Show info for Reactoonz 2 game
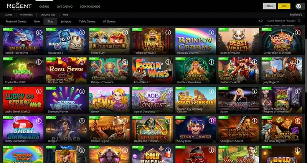The height and width of the screenshot is (163, 307). pos(82,33)
